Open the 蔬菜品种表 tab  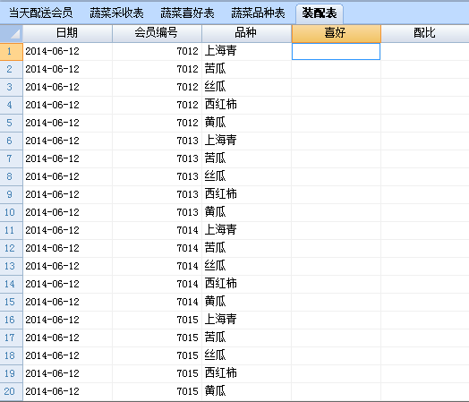(258, 13)
